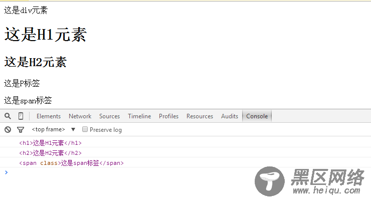This screenshot has height=199, width=371.
Task: Open the Timeline tab
Action: (x=139, y=116)
